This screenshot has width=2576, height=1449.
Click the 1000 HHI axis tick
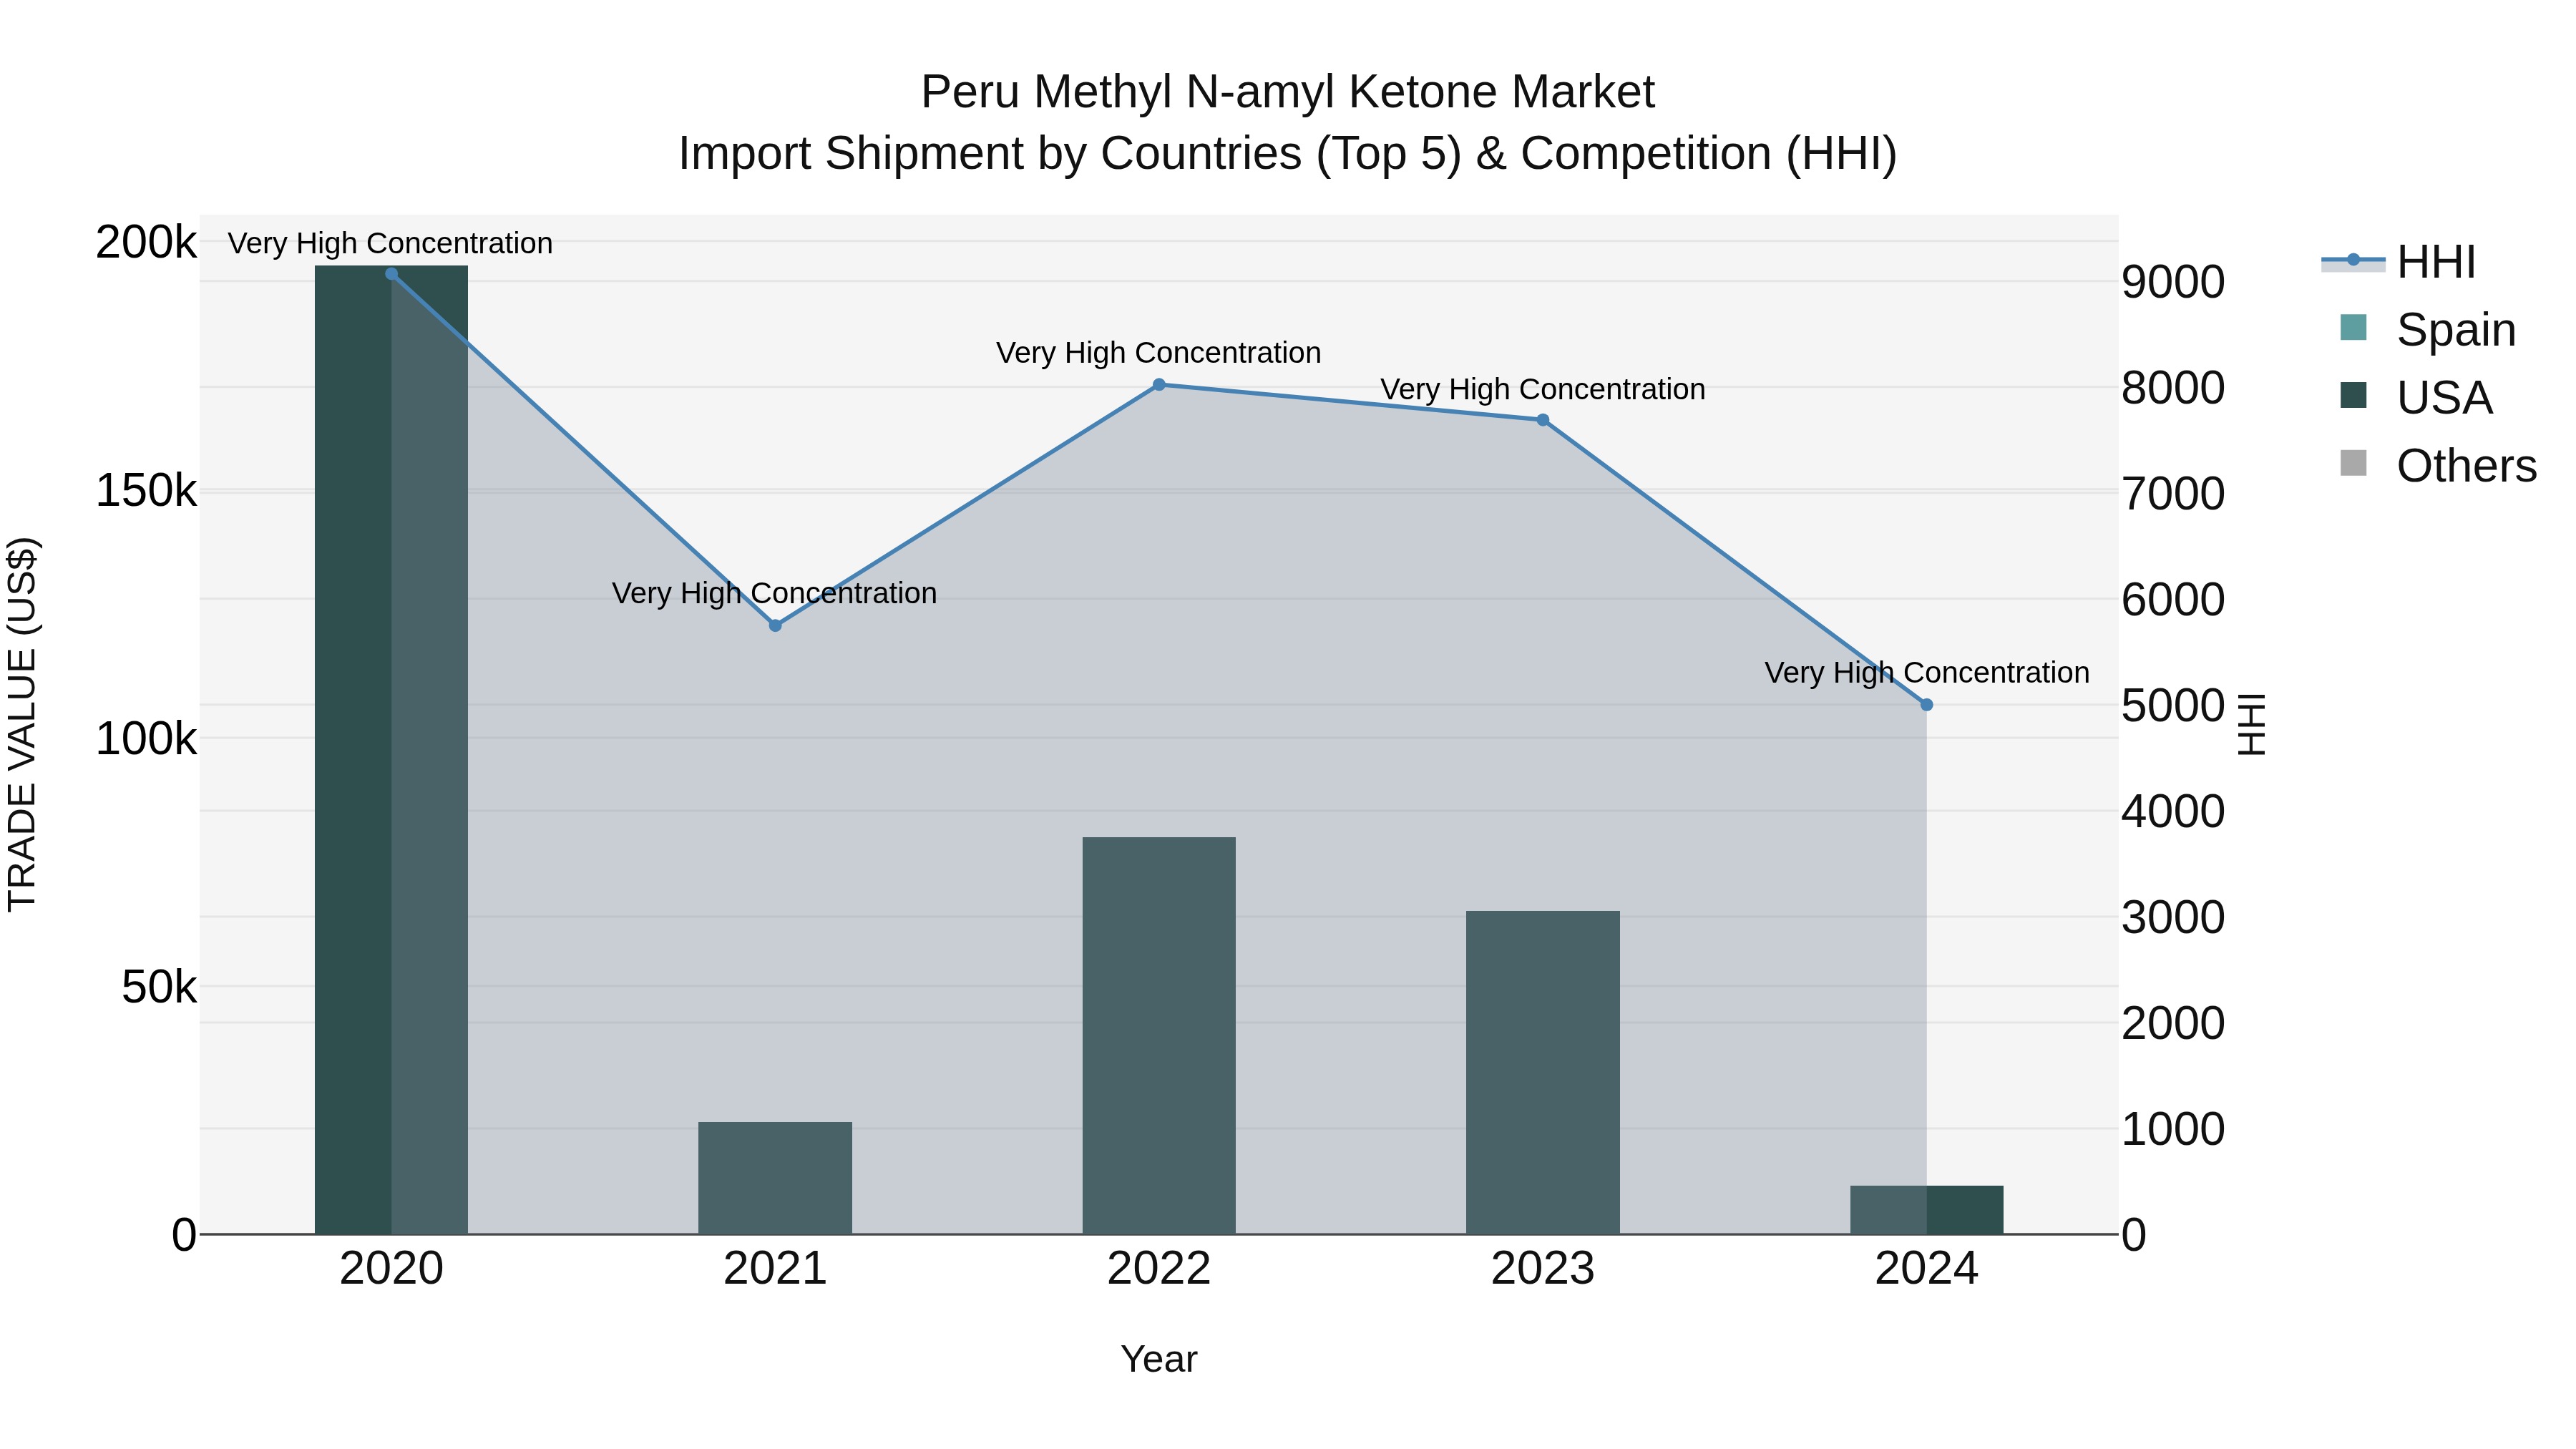(2173, 1129)
